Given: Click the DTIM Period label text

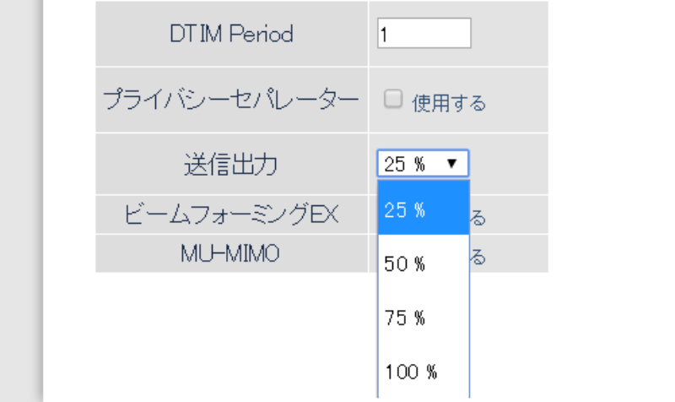Looking at the screenshot, I should [231, 35].
